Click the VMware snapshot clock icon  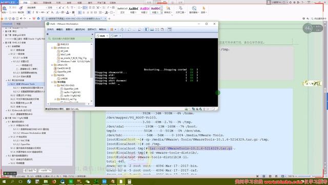129,29
